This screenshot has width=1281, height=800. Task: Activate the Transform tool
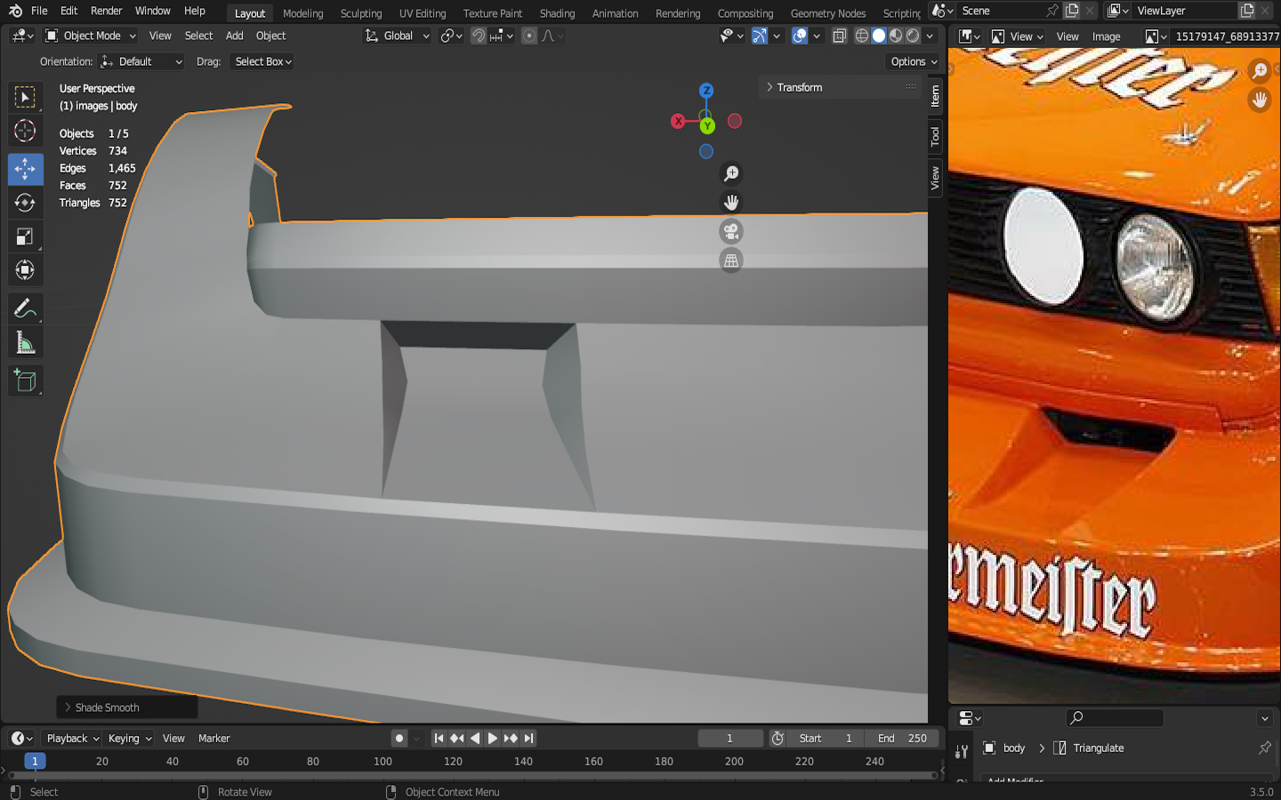pos(25,270)
